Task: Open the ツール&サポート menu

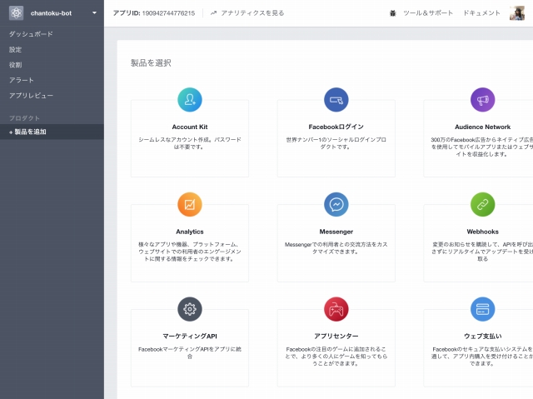Action: [428, 13]
